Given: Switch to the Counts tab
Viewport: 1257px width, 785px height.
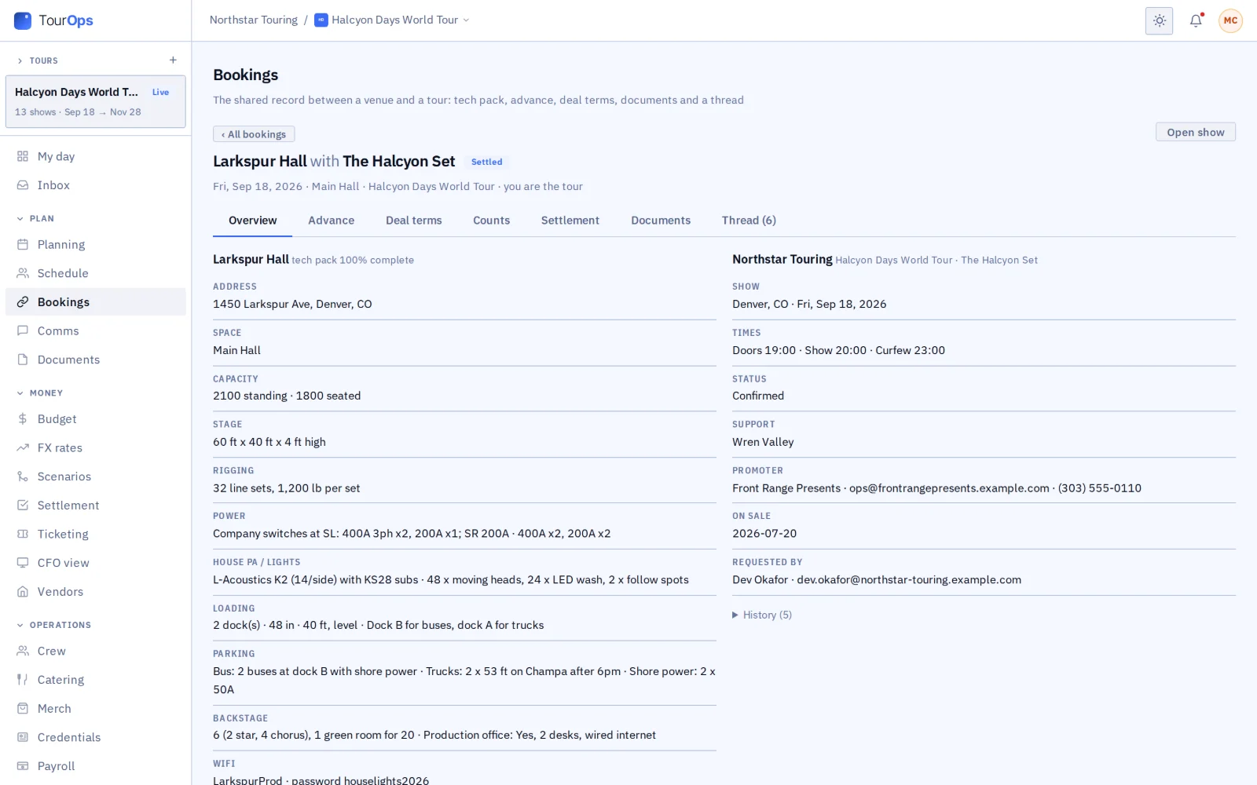Looking at the screenshot, I should [491, 221].
